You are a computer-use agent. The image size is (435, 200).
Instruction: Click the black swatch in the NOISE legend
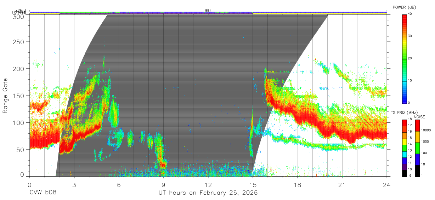417,170
